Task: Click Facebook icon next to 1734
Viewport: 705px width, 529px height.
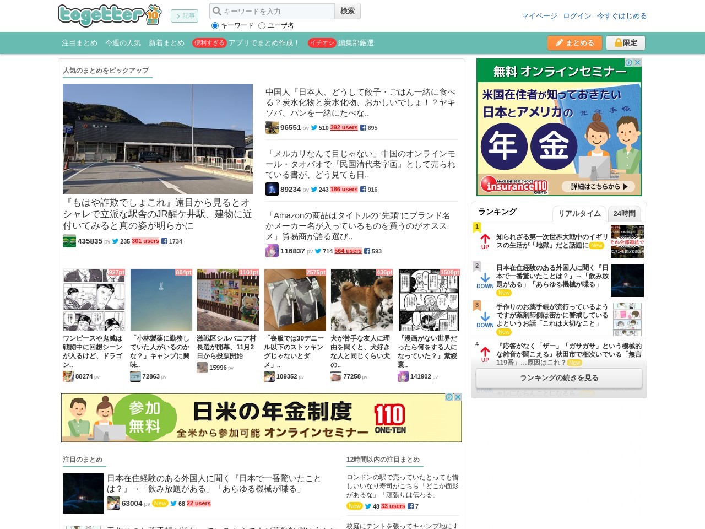Action: pyautogui.click(x=164, y=241)
